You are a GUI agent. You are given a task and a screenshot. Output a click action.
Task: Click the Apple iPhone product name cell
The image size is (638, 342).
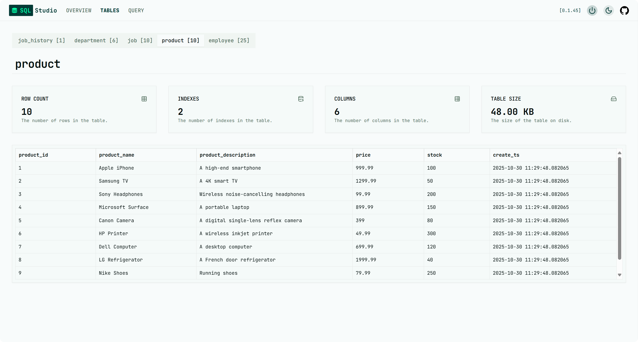pos(116,168)
